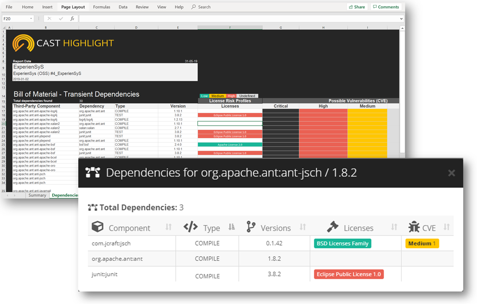Click the Insert Function fx icon
The width and height of the screenshot is (477, 306).
point(72,19)
